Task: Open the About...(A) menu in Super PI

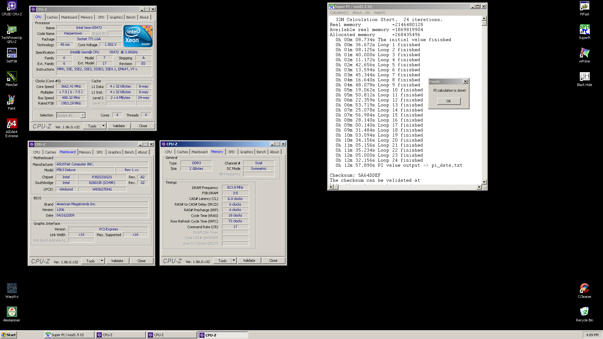Action: tap(361, 13)
